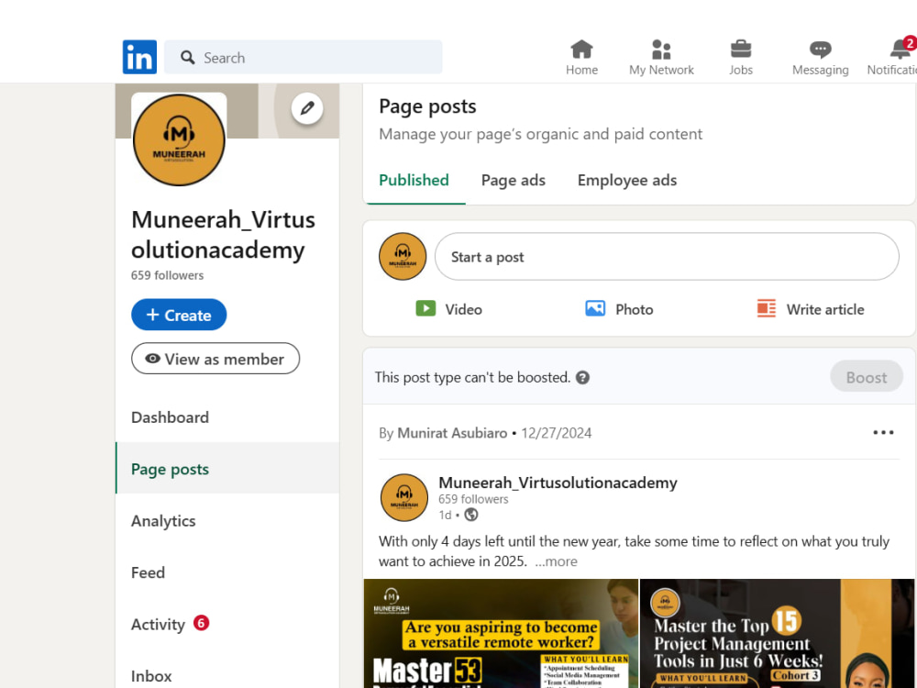Image resolution: width=917 pixels, height=688 pixels.
Task: Open the Home navigation icon
Action: pyautogui.click(x=581, y=50)
